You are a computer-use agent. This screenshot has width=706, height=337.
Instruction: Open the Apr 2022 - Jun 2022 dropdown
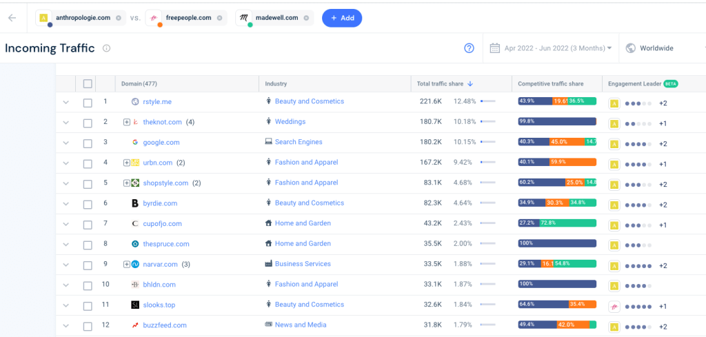tap(558, 48)
